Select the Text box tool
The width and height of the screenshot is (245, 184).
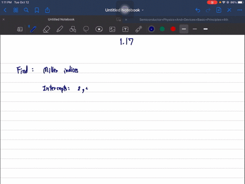point(126,29)
